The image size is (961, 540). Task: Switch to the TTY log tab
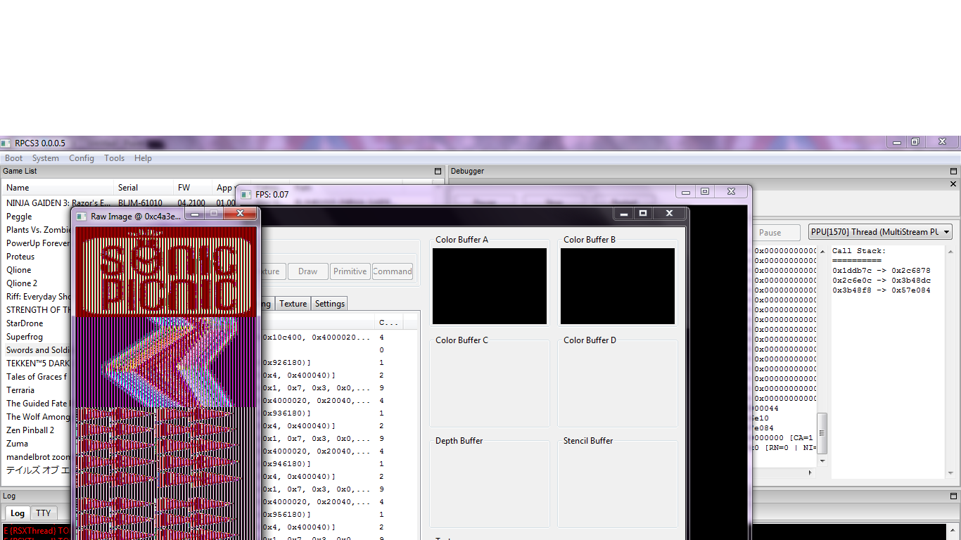coord(44,513)
